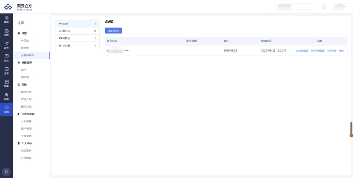
Task: Open 产品线 settings page
Action: pyautogui.click(x=25, y=41)
